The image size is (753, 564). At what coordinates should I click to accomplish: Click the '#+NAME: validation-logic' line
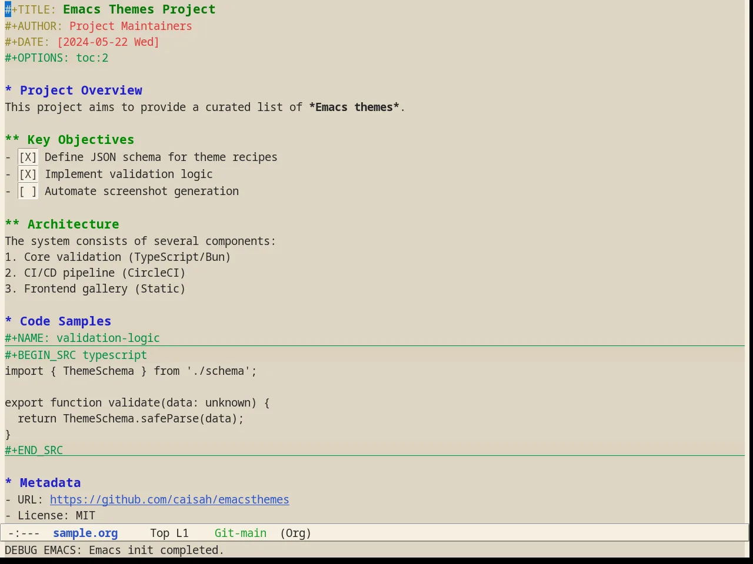coord(82,338)
